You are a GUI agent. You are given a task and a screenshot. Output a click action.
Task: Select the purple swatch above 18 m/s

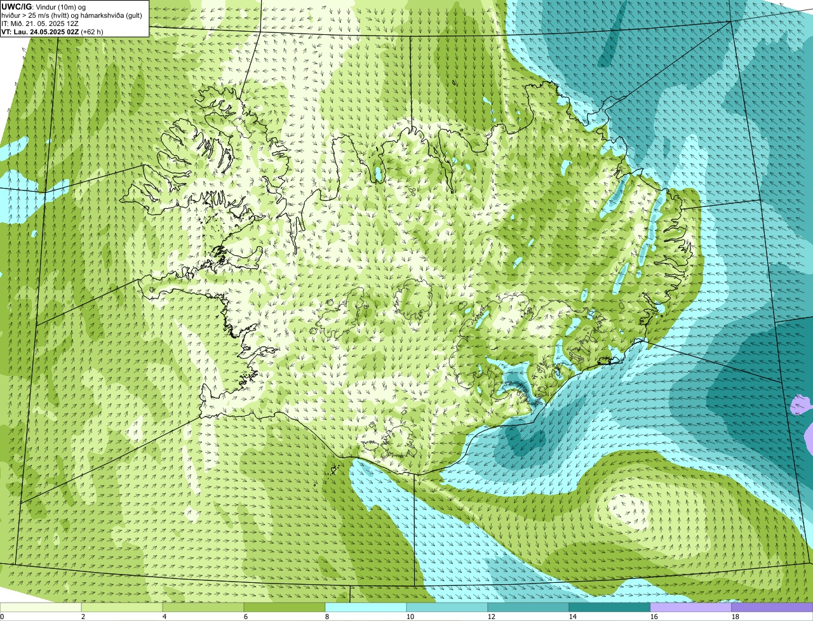click(x=772, y=607)
